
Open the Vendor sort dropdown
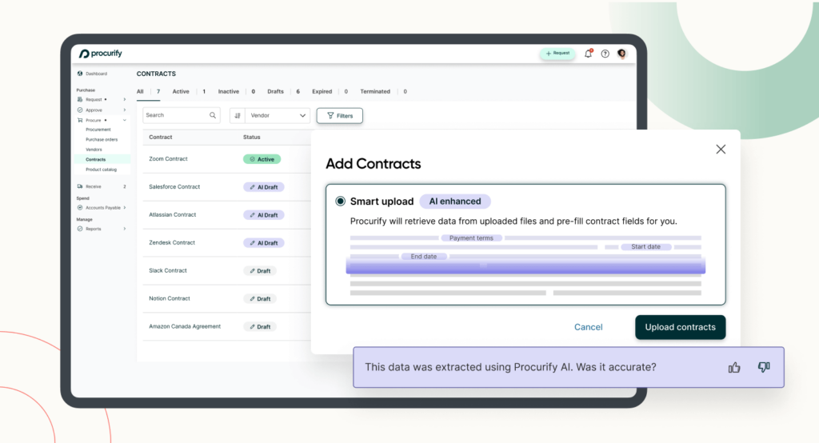click(278, 115)
